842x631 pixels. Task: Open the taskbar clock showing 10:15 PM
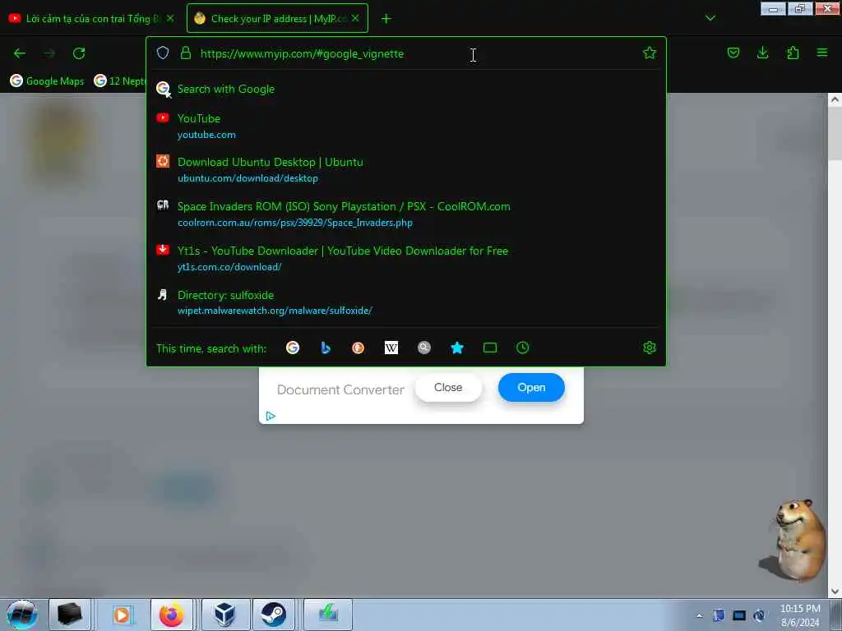point(799,615)
